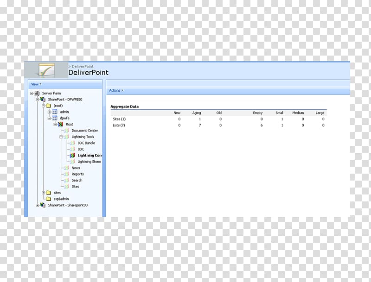The height and width of the screenshot is (282, 371).
Task: Click the New column header
Action: tap(177, 113)
